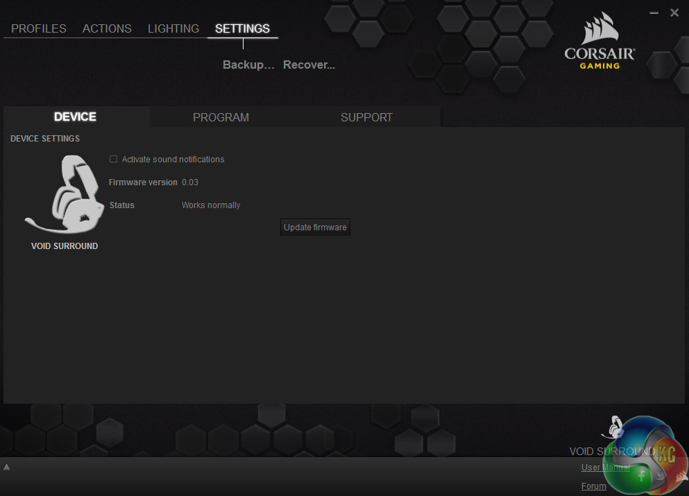Open the DEVICE settings sub-tab
Viewport: 689px width, 496px height.
pyautogui.click(x=75, y=117)
